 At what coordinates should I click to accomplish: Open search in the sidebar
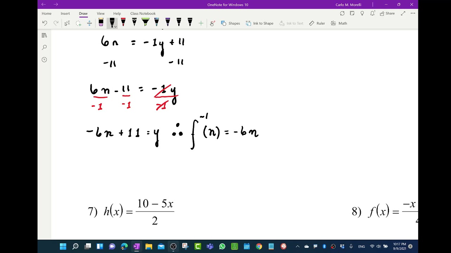(x=44, y=47)
